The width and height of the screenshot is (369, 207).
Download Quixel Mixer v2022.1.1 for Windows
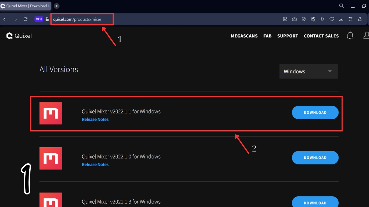[x=315, y=113]
